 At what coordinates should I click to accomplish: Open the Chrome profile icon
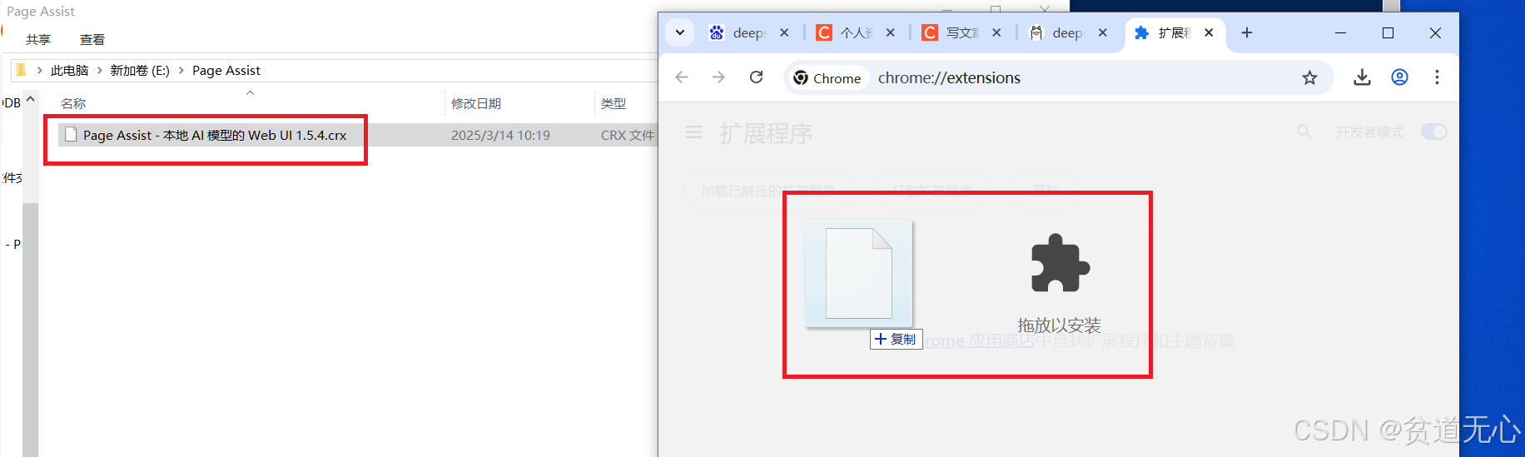1399,77
